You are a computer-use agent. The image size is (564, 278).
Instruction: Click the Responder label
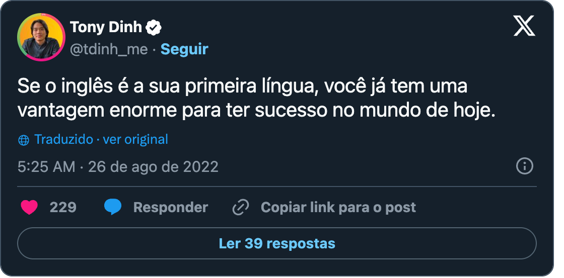(x=171, y=208)
